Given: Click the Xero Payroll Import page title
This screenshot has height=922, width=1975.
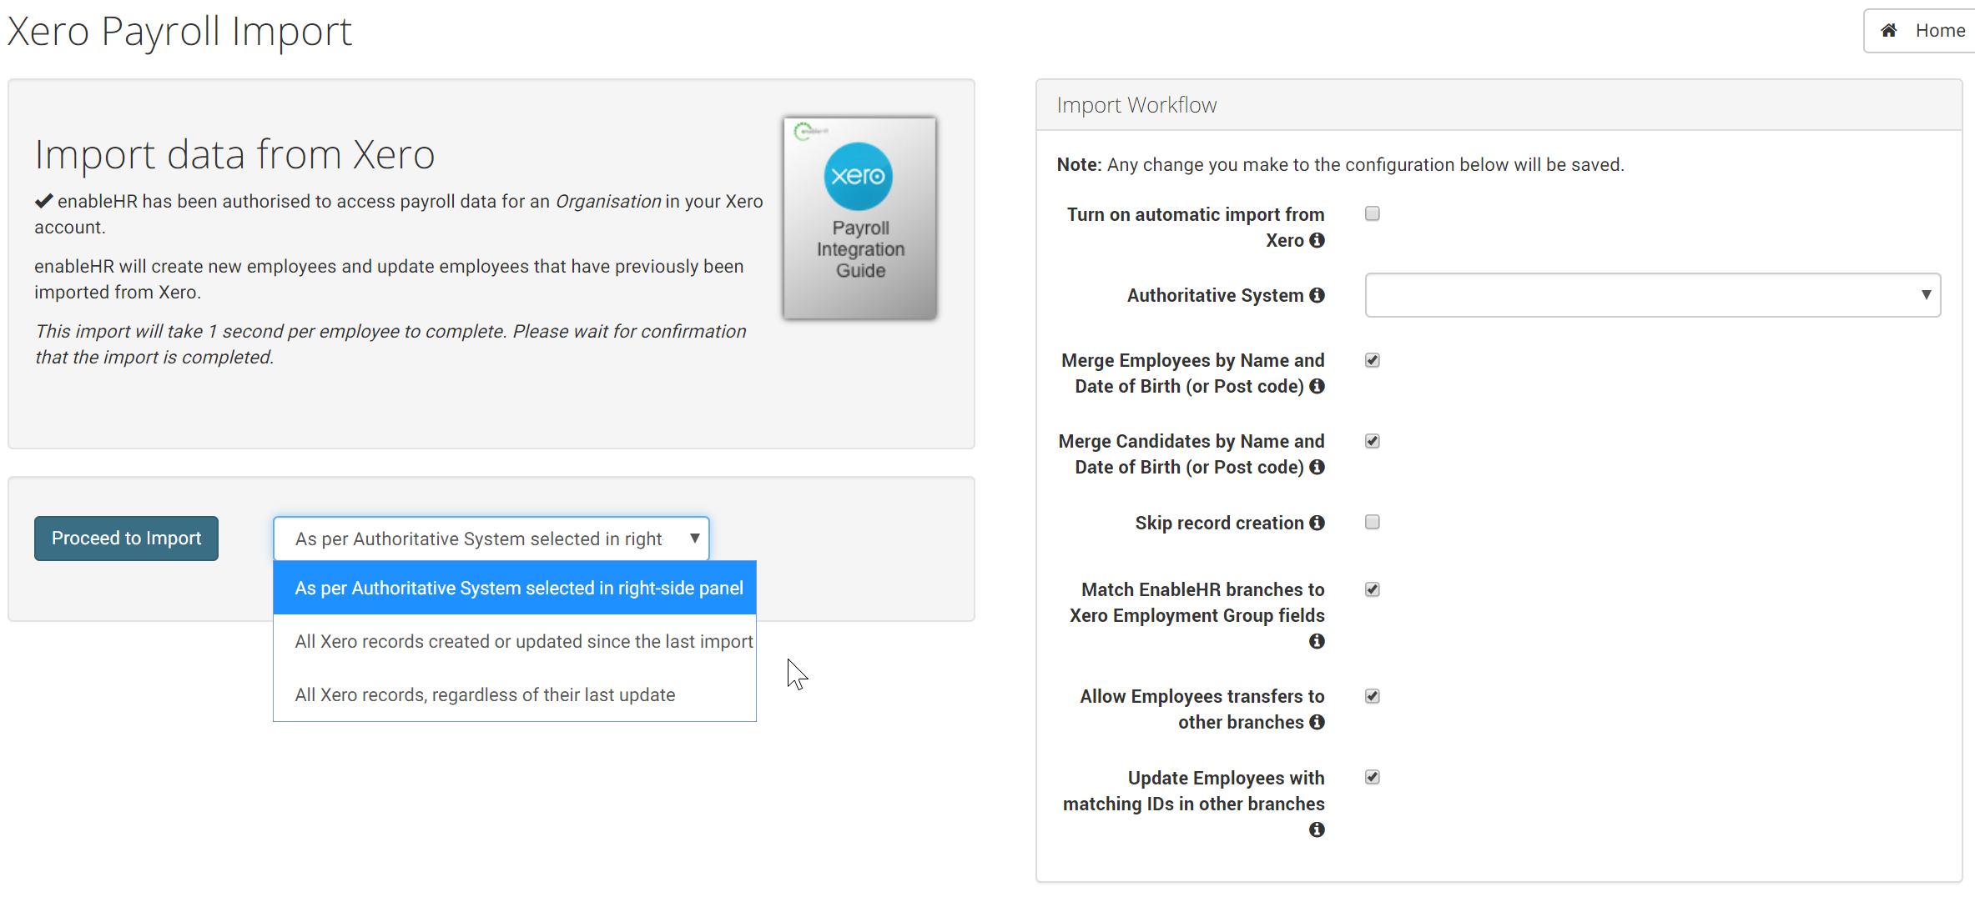Looking at the screenshot, I should pyautogui.click(x=179, y=32).
